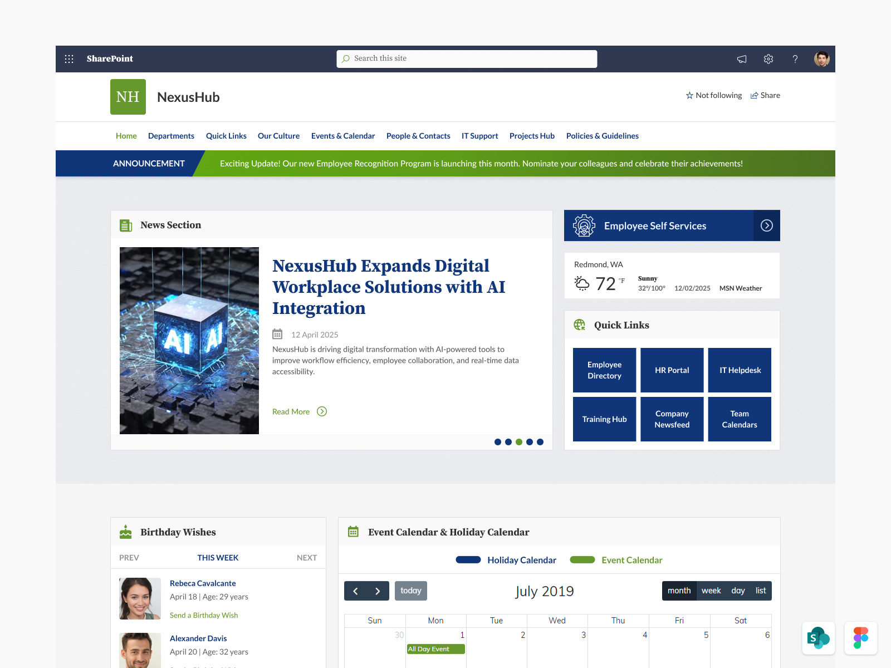Switch calendar to list view

pyautogui.click(x=761, y=591)
